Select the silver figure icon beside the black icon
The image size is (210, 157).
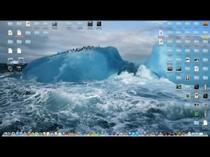pos(205,87)
